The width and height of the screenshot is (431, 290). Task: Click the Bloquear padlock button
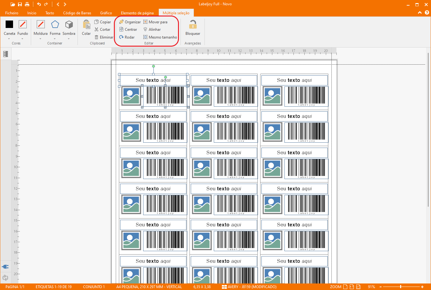pyautogui.click(x=193, y=27)
